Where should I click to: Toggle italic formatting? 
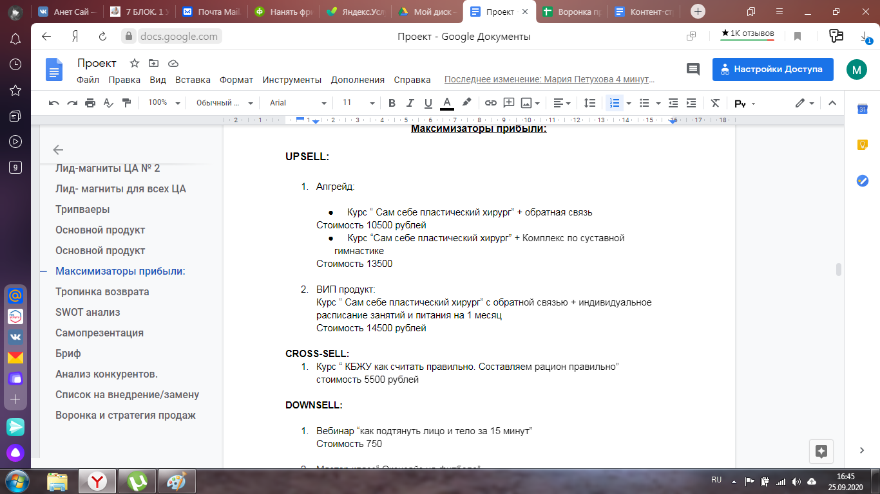coord(410,103)
